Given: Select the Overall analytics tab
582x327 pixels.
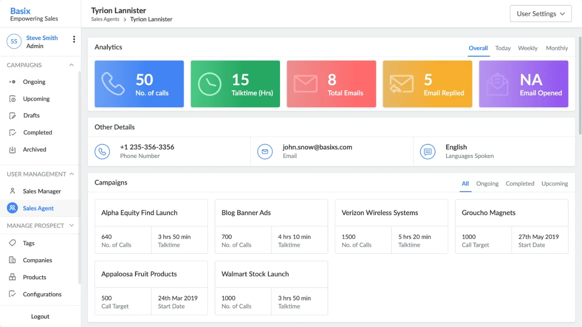Looking at the screenshot, I should 478,48.
